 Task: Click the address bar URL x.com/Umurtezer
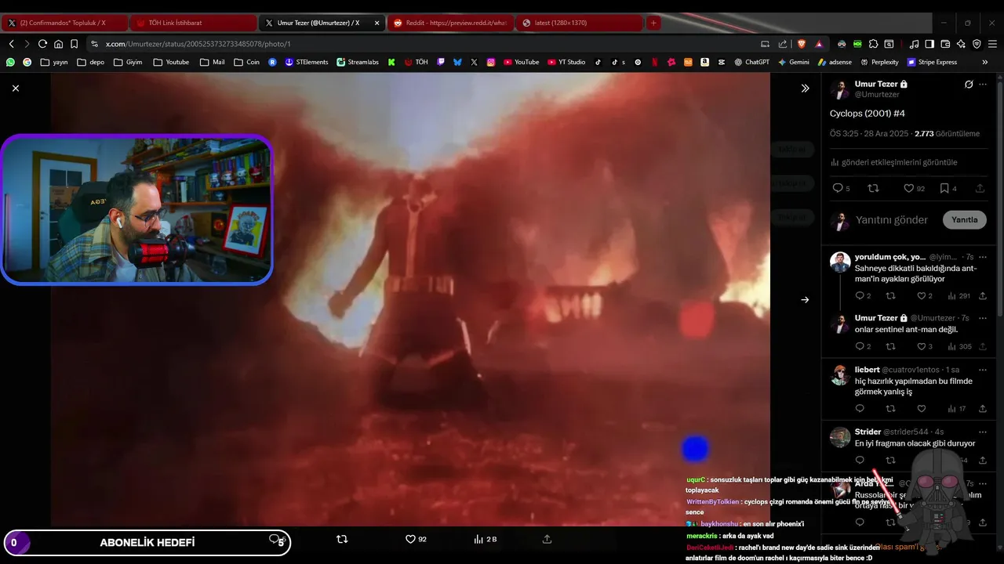point(198,44)
